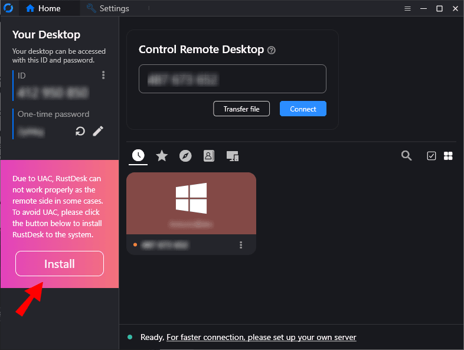
Task: Click the Install button
Action: pyautogui.click(x=60, y=264)
